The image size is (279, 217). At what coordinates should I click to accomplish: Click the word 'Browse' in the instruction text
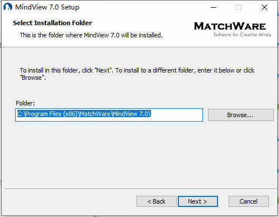click(32, 78)
